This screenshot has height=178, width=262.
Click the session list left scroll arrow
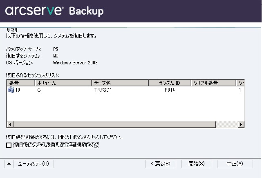pos(10,124)
